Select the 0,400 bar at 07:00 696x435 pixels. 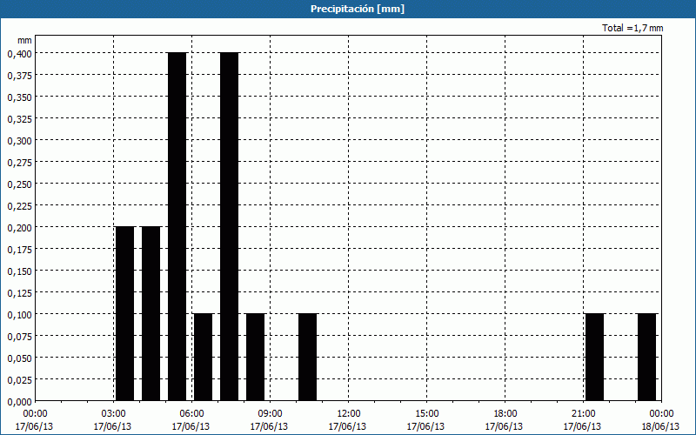(x=229, y=227)
